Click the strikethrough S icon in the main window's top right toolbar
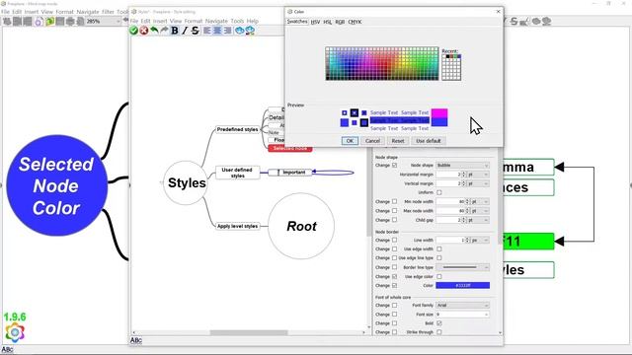The height and width of the screenshot is (355, 632). tap(513, 22)
